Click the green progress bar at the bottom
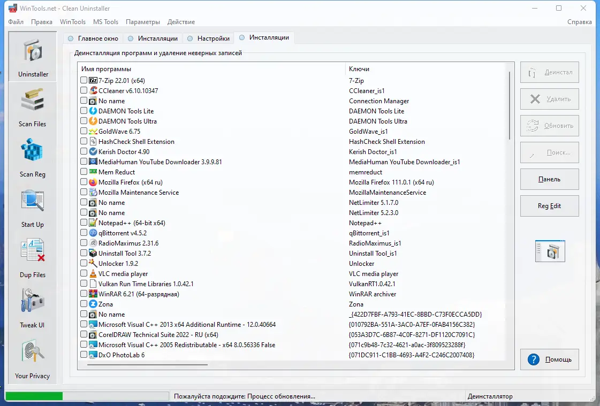Image resolution: width=600 pixels, height=406 pixels. pos(34,395)
